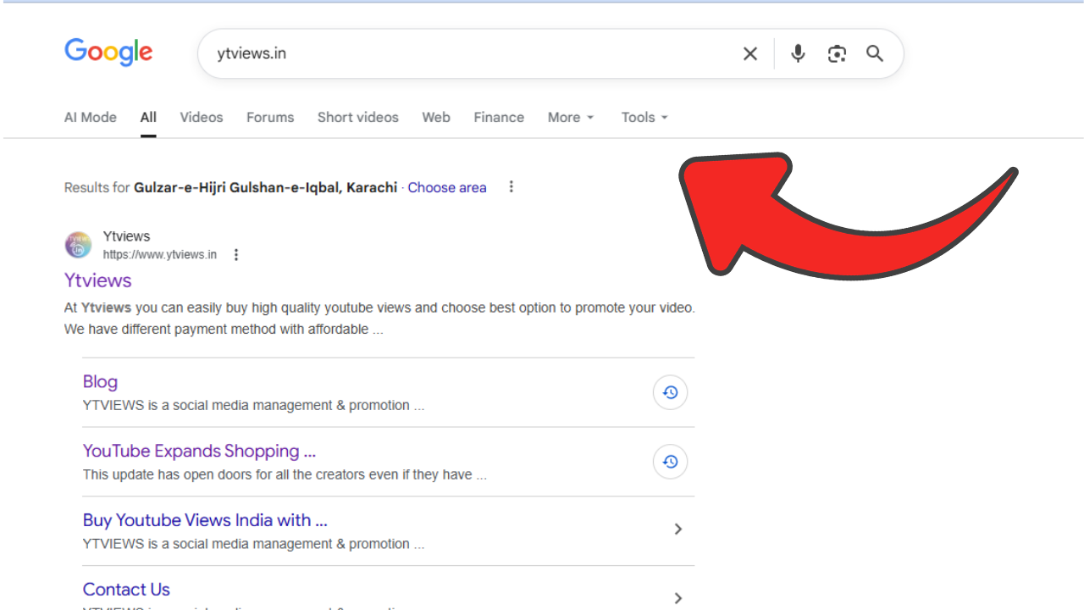The image size is (1084, 610).
Task: Select the Short videos tab
Action: coord(357,118)
